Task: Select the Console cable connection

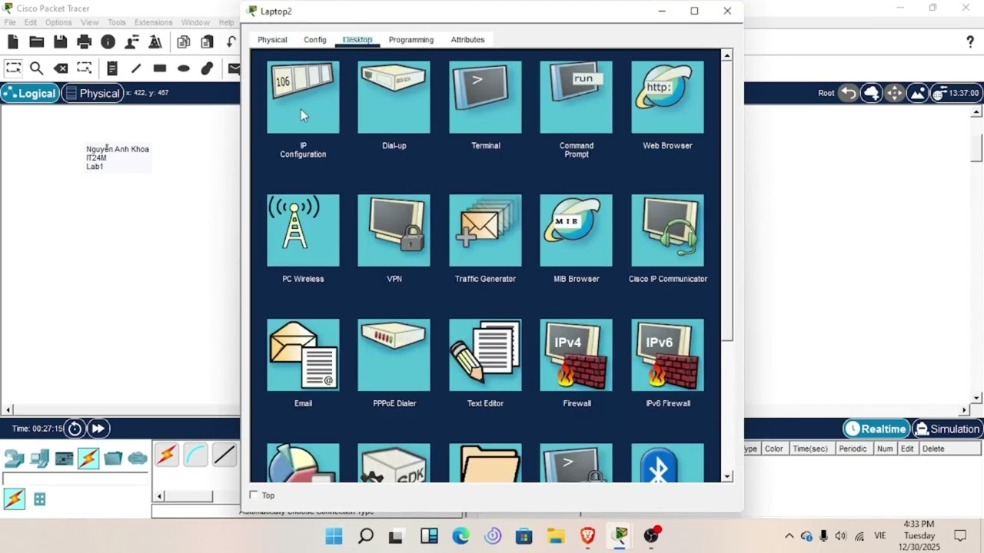Action: click(x=196, y=455)
